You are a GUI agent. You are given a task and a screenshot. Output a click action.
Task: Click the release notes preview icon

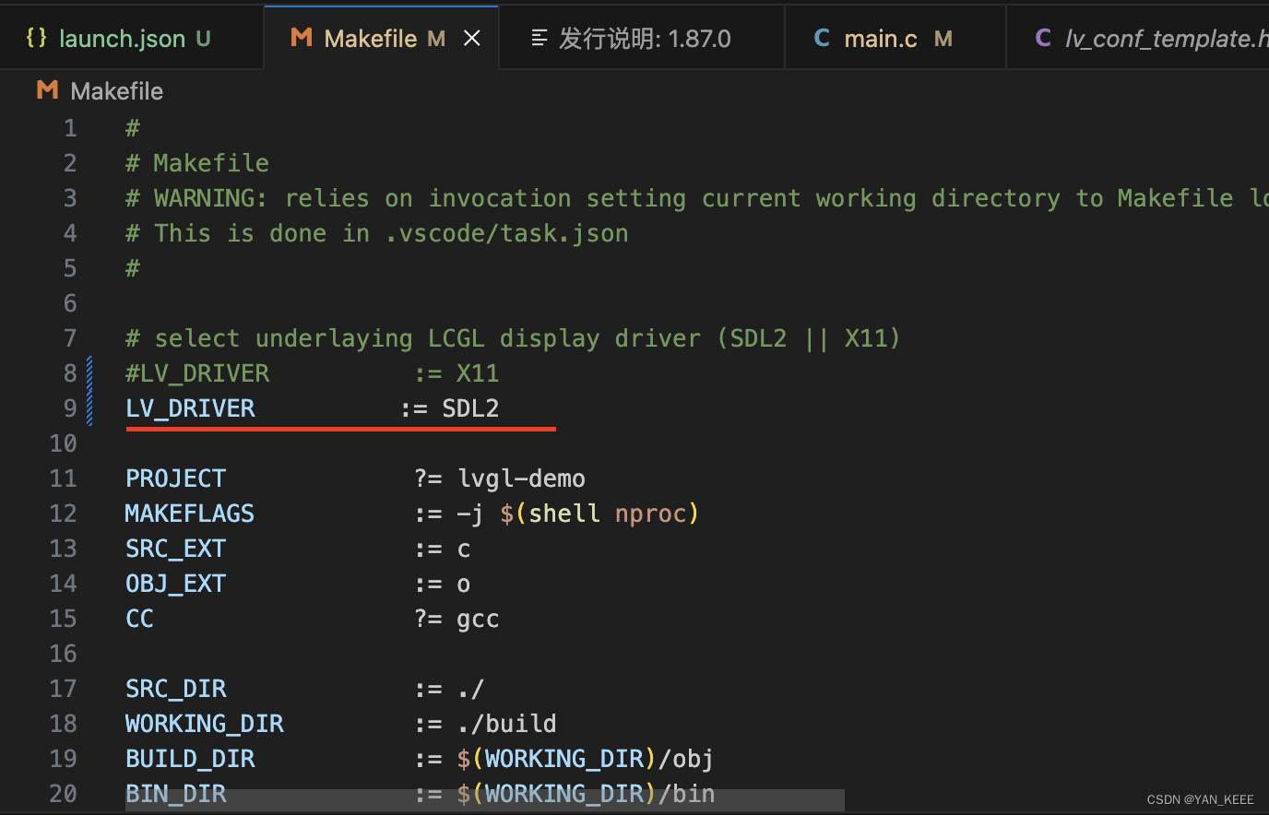tap(540, 38)
